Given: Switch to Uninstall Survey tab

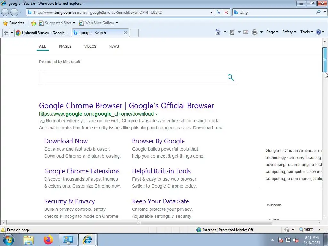Looking at the screenshot, I should [43, 33].
